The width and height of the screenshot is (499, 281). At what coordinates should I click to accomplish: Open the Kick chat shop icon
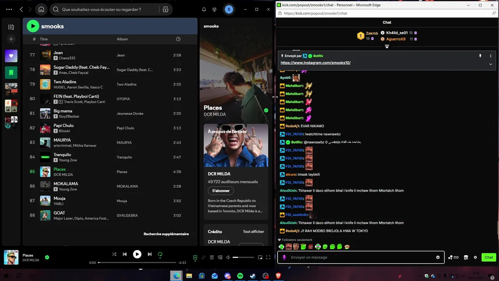[465, 257]
